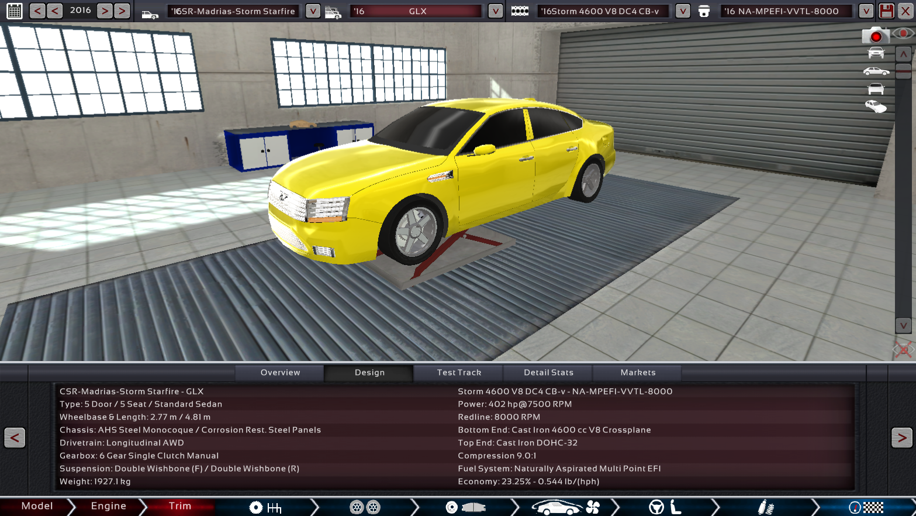Switch to the perspective car view icon

point(874,106)
